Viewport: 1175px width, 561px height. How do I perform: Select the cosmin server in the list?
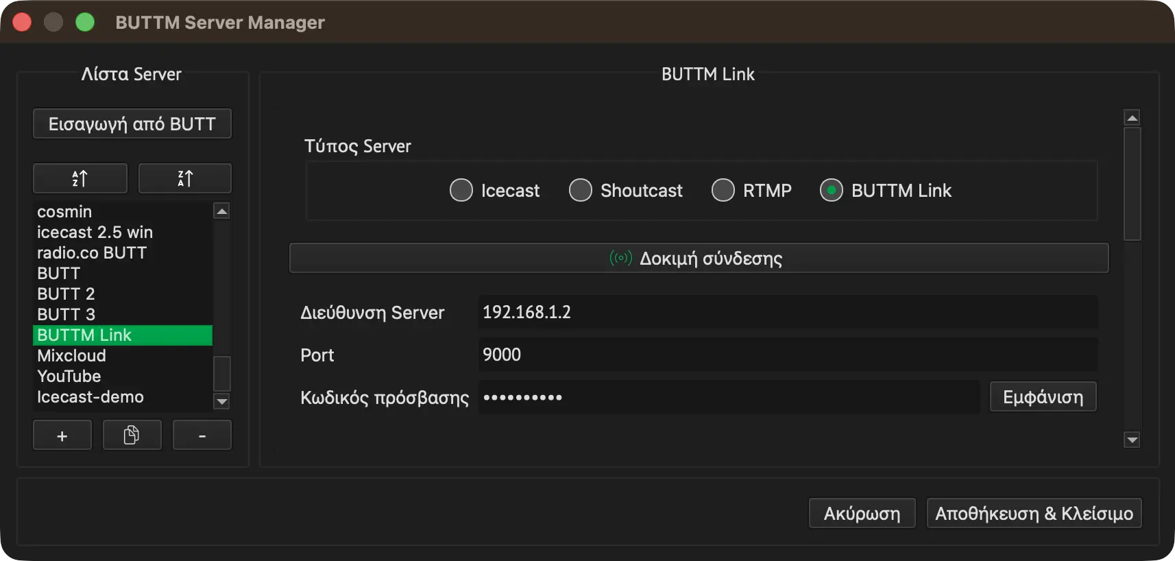[x=123, y=212]
